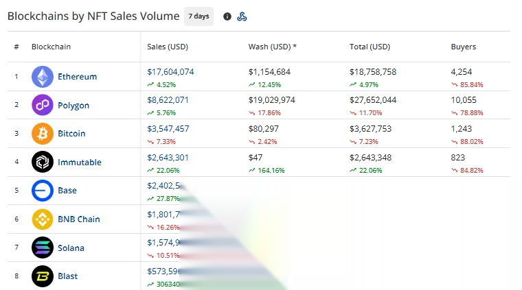
Task: Click Ethereum wash value $1,154,684
Action: tap(269, 72)
